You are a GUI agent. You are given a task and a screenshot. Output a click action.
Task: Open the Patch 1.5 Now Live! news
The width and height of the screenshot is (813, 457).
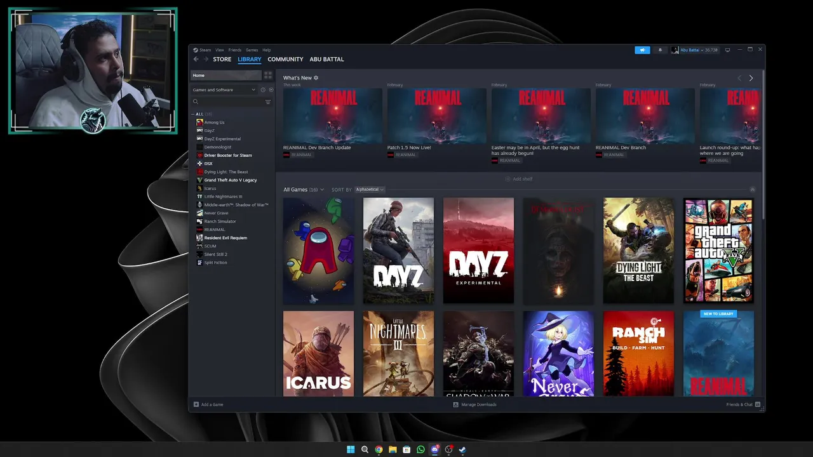point(409,147)
